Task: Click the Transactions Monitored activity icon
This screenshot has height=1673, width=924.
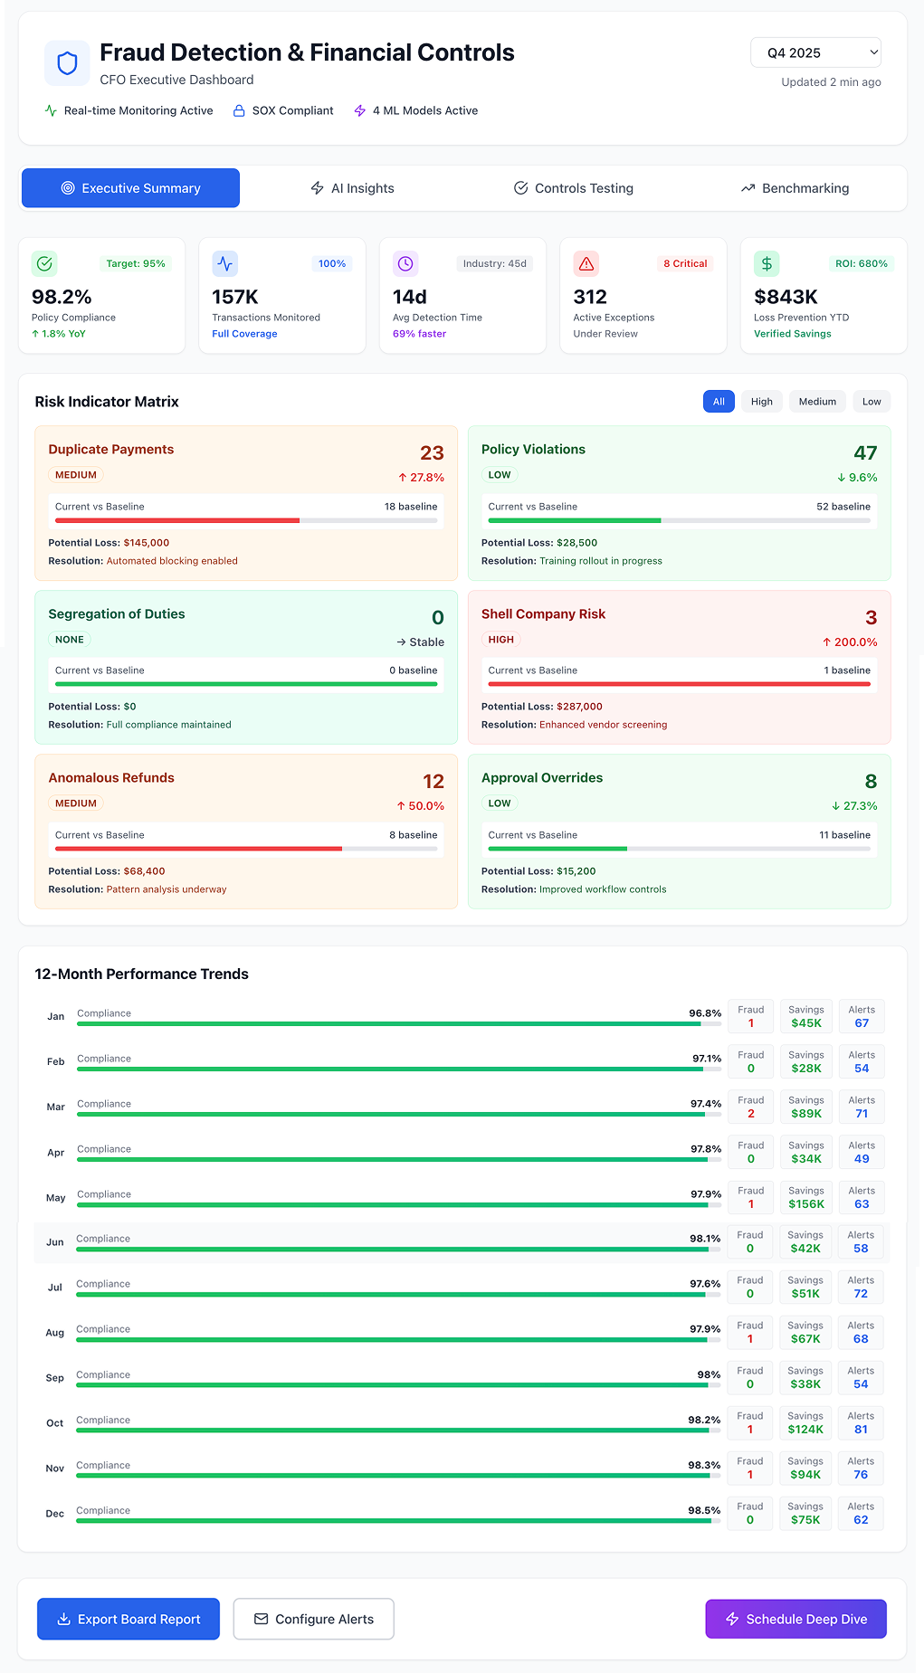Action: (x=224, y=263)
